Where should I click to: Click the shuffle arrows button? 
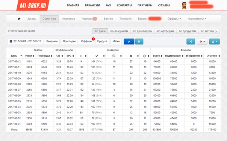coord(191,41)
